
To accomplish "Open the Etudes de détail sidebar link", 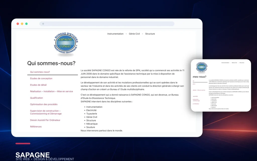I will [x=38, y=85].
